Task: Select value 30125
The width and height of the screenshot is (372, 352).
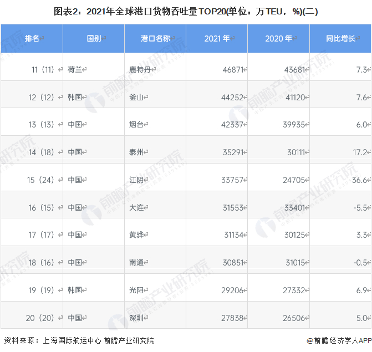Action: [x=295, y=235]
